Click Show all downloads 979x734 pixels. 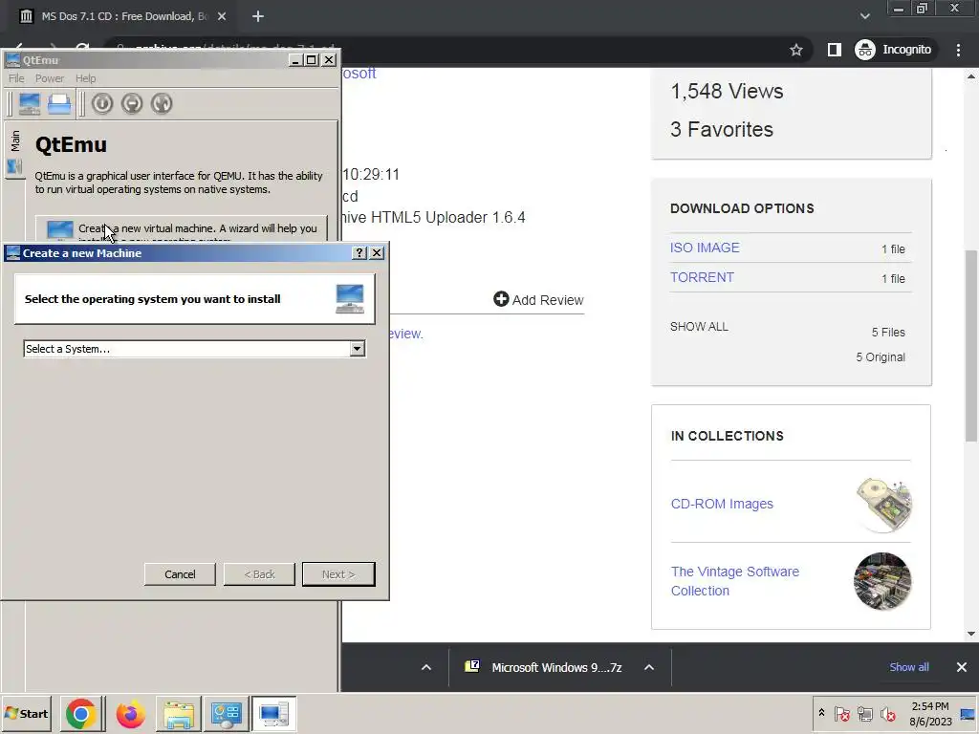(x=909, y=667)
